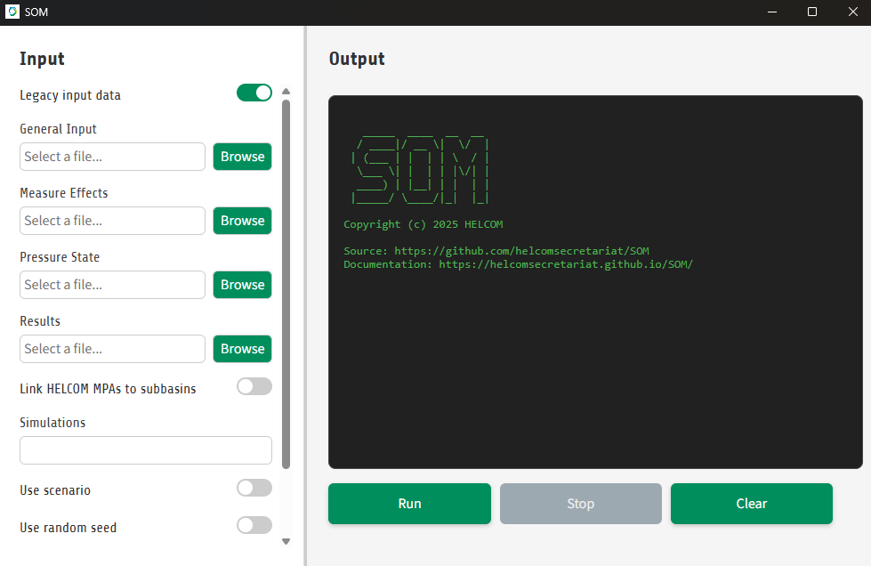871x566 pixels.
Task: Start the simulation with Run button
Action: click(409, 503)
